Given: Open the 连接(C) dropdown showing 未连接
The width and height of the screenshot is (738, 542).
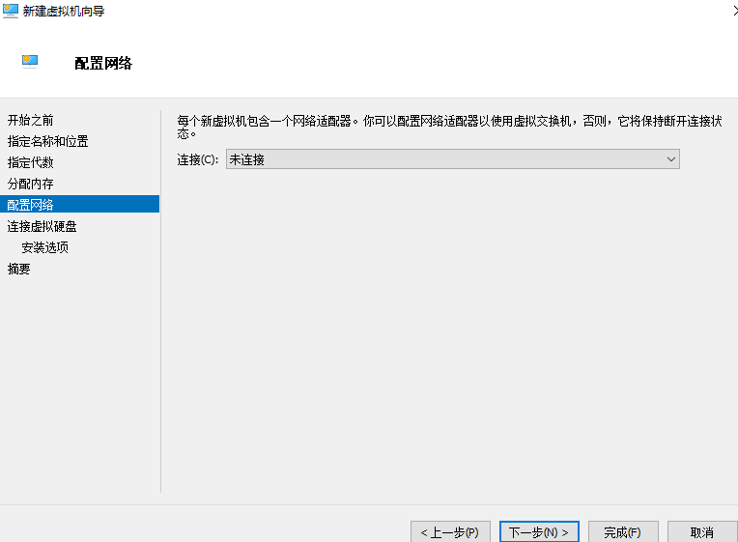Looking at the screenshot, I should tap(453, 159).
